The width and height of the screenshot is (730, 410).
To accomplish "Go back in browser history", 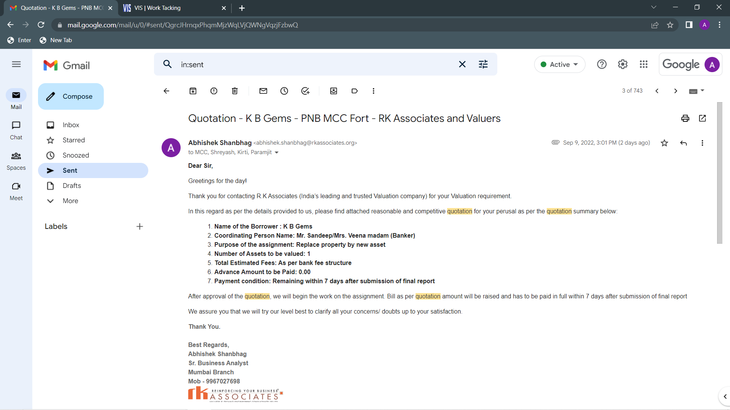I will [10, 25].
